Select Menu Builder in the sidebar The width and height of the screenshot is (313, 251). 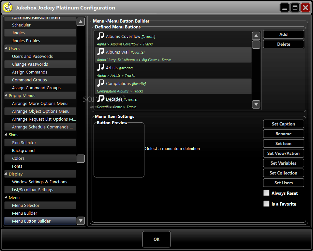click(x=40, y=213)
